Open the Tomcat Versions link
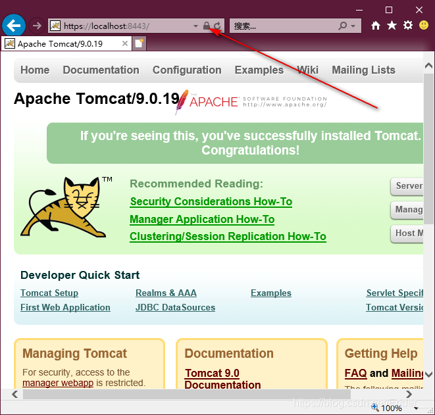This screenshot has width=435, height=415. click(394, 307)
